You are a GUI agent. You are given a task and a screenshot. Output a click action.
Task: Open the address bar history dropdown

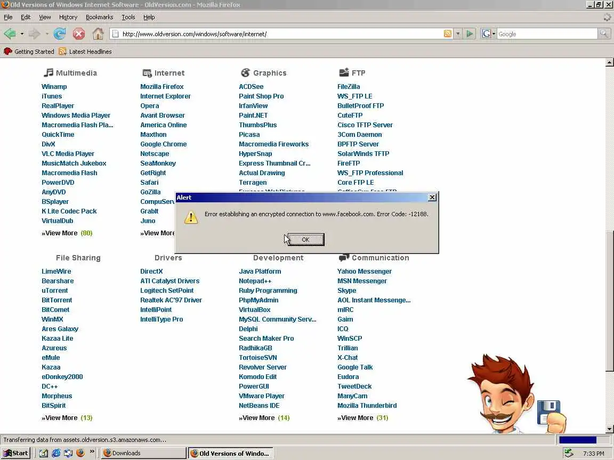coord(458,34)
